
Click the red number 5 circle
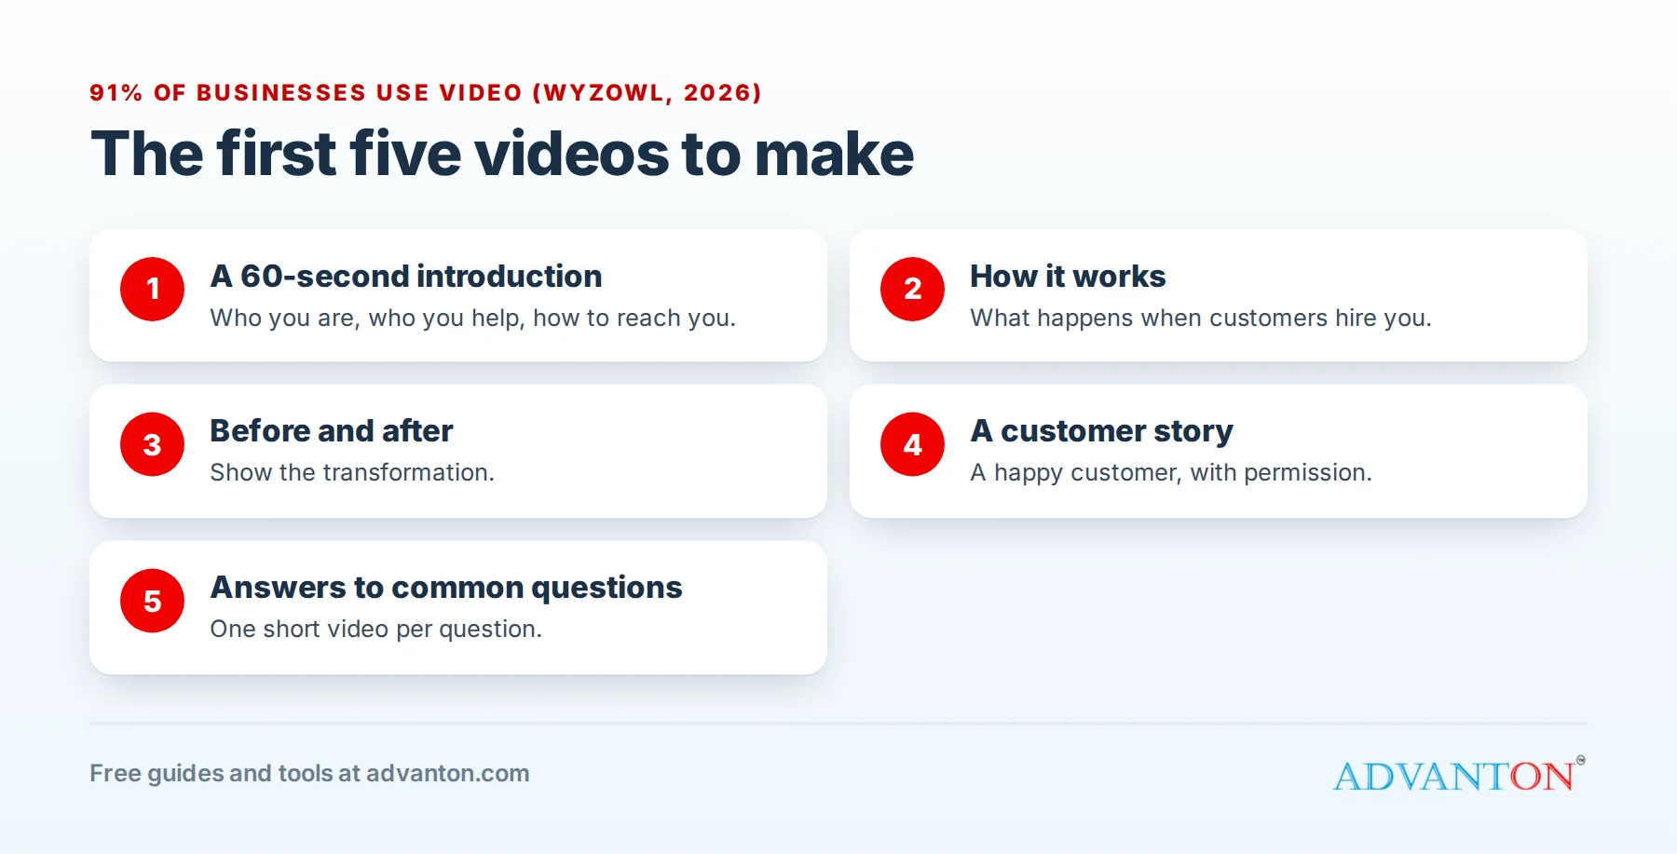coord(152,601)
